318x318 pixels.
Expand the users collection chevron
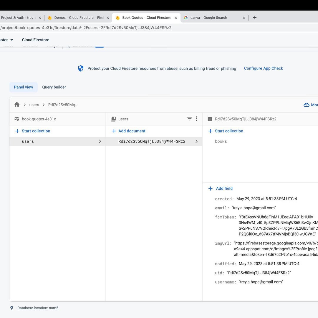[x=100, y=141]
